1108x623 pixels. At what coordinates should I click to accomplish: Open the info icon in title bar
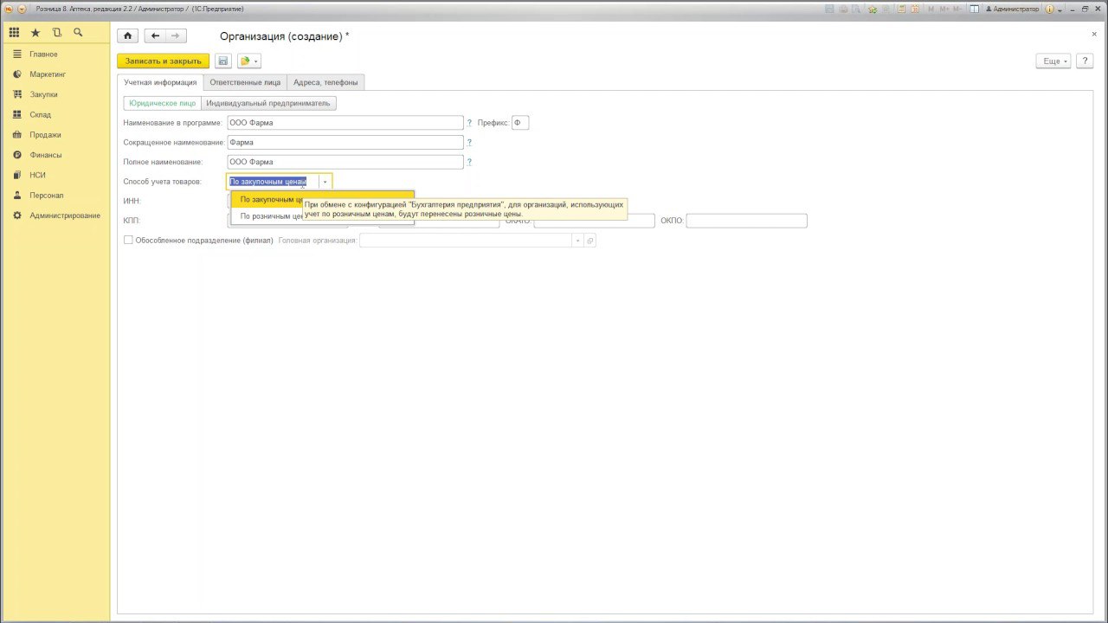(1049, 9)
